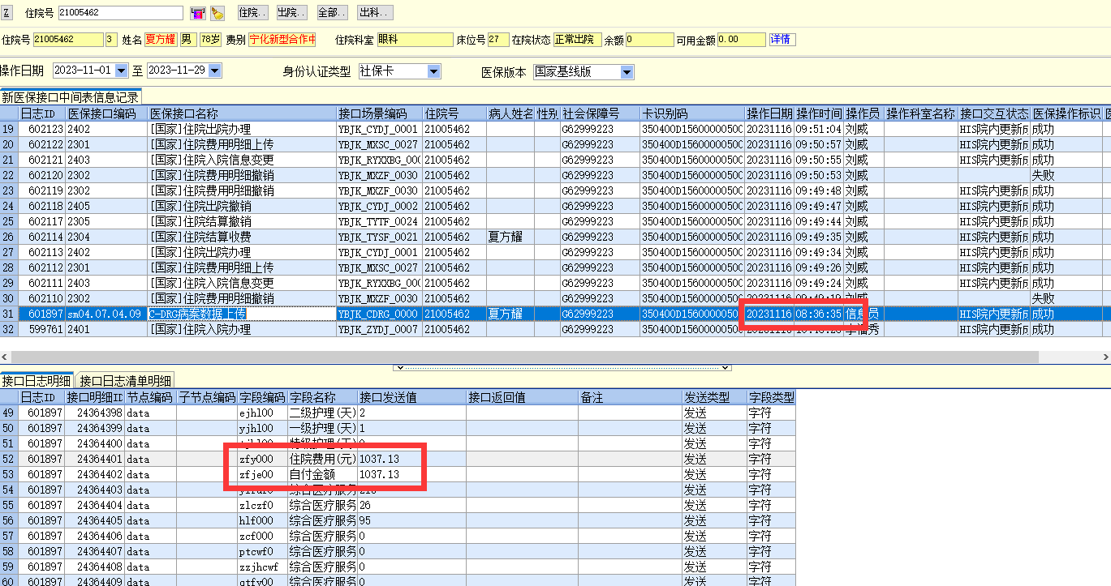Click the 卡识别码 column header
The image size is (1111, 586).
coord(691,113)
